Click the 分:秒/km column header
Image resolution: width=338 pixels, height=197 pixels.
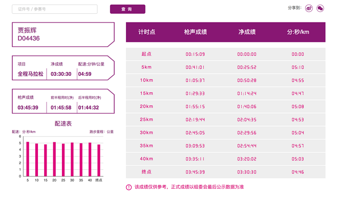point(298,32)
